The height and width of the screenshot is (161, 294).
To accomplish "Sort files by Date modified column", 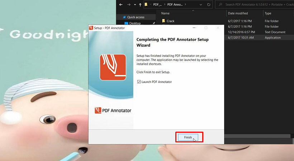I will click(238, 13).
